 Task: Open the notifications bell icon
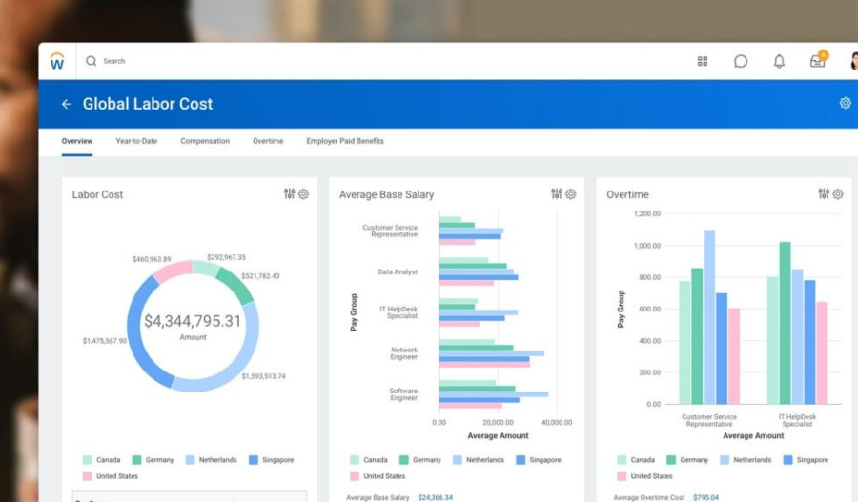tap(779, 61)
